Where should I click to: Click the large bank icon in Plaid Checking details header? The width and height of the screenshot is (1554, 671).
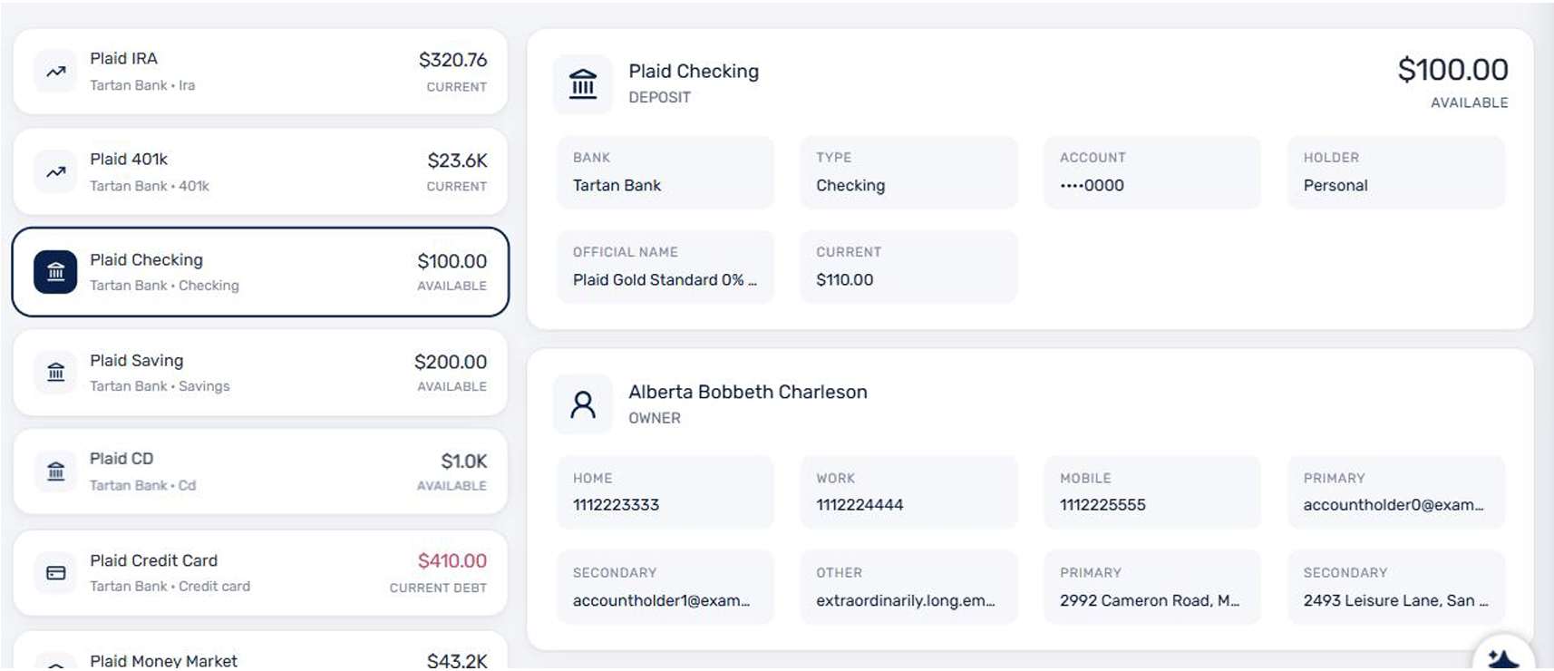coord(583,83)
